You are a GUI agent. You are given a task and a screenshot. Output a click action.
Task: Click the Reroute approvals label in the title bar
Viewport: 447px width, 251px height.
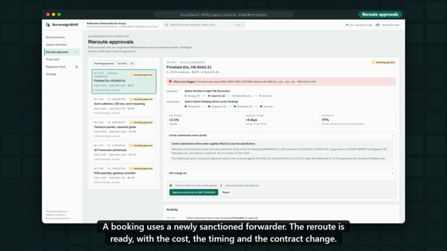[380, 14]
